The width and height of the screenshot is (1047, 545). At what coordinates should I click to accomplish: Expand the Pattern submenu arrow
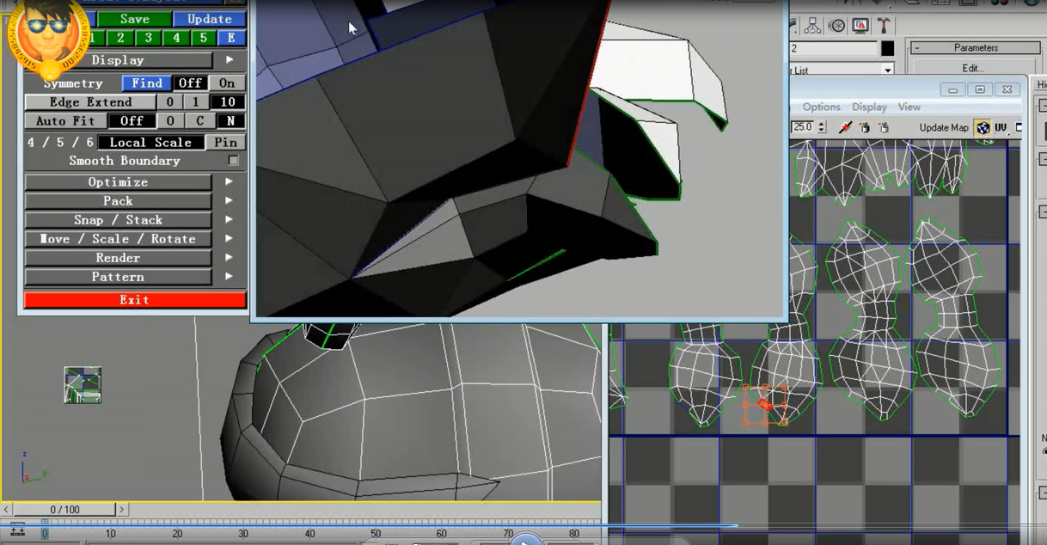230,277
